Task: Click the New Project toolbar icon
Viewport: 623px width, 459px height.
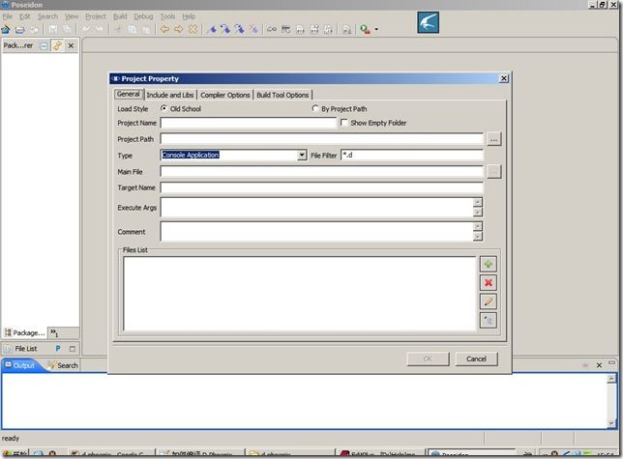Action: pyautogui.click(x=6, y=29)
